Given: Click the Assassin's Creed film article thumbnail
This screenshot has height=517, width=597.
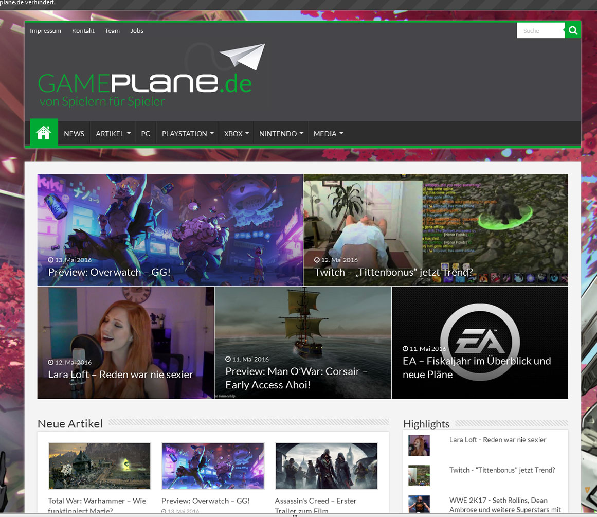Looking at the screenshot, I should pos(327,466).
